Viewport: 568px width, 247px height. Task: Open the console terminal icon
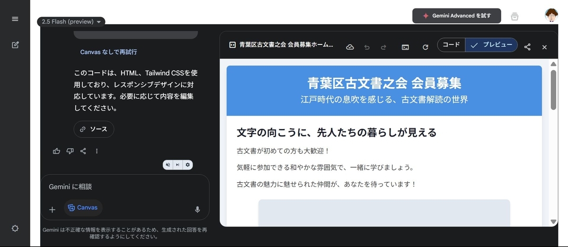405,47
